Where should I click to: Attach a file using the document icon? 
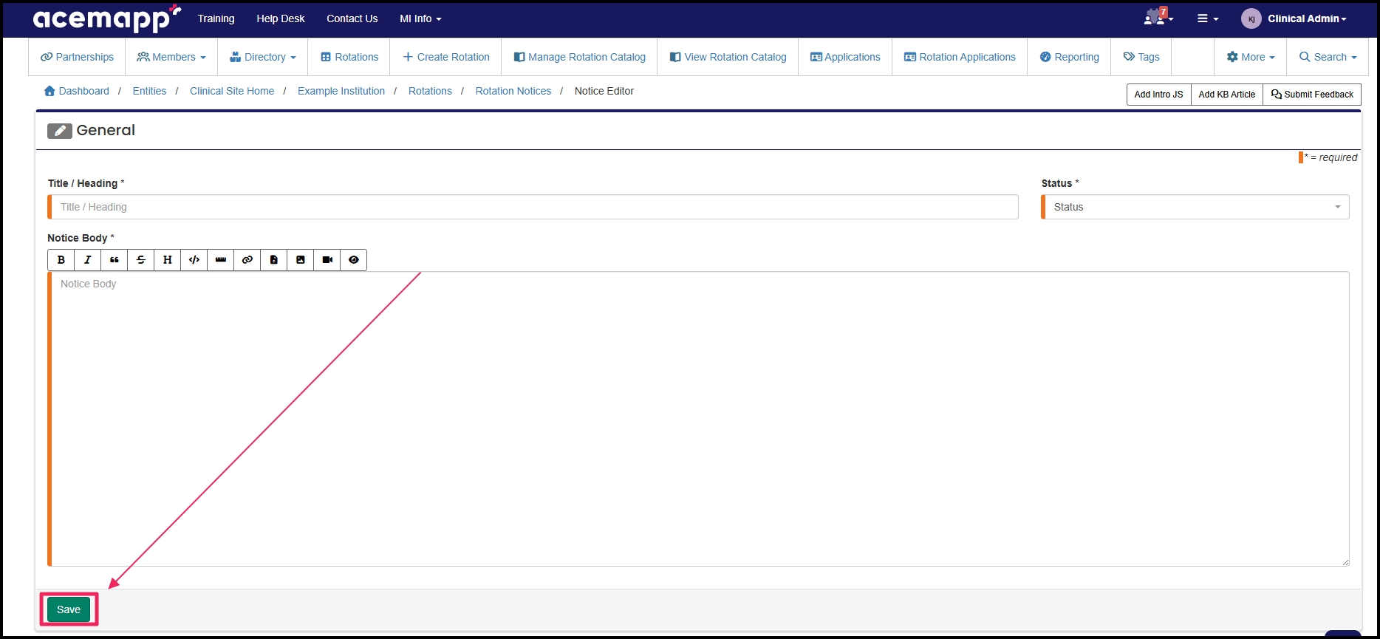pos(274,260)
